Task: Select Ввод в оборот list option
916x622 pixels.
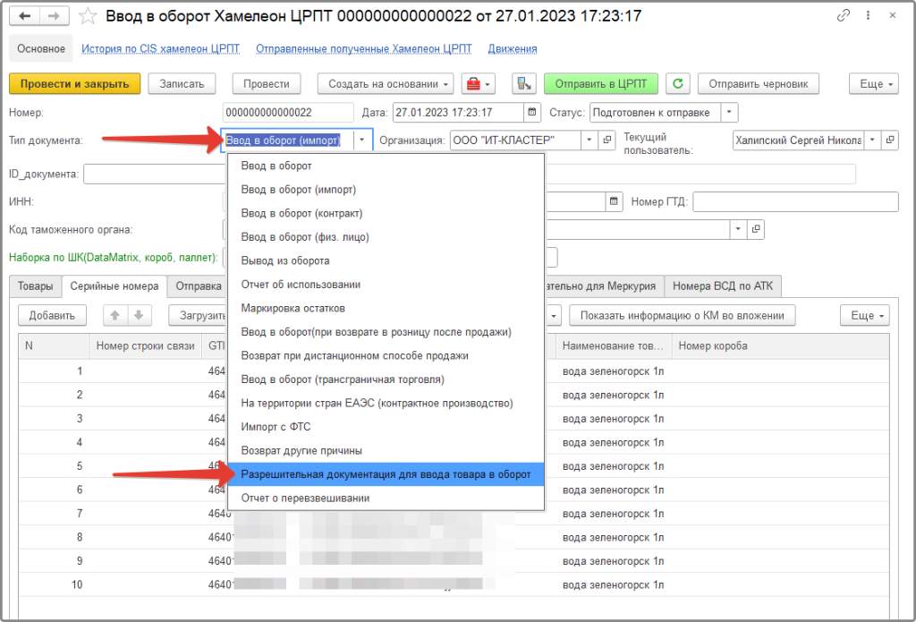Action: [386, 166]
